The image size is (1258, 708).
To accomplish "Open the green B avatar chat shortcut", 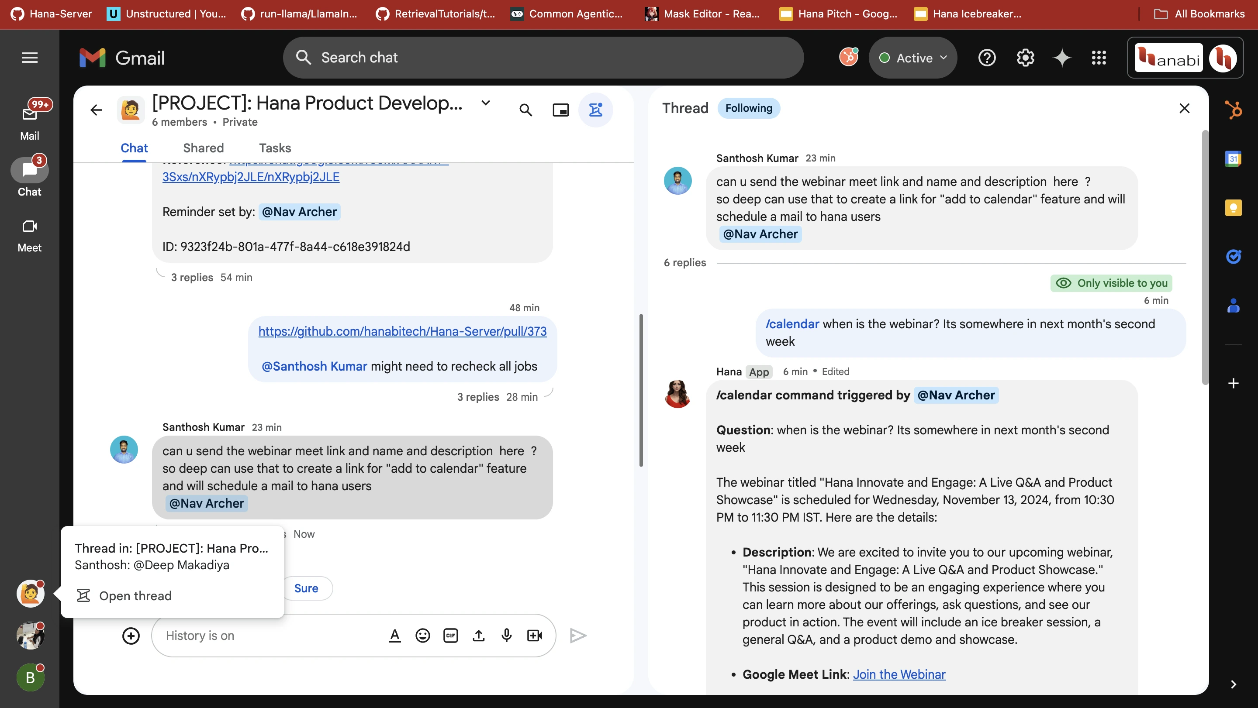I will pos(30,677).
